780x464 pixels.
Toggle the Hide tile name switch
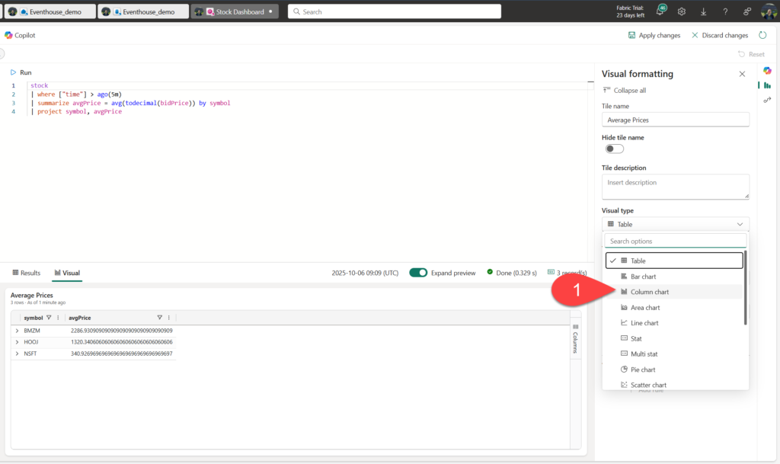(x=614, y=149)
